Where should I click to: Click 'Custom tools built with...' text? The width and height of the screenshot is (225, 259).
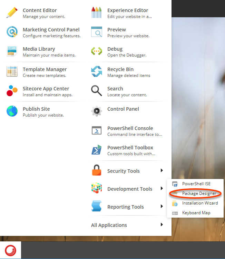coord(131,154)
